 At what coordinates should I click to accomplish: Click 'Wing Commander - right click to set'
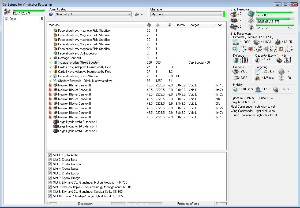coord(253,111)
